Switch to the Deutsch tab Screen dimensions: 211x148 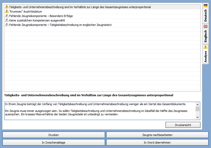click(x=205, y=13)
